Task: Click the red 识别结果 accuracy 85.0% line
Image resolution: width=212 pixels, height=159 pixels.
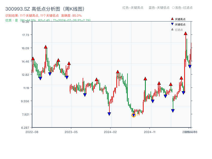Action: point(43,16)
